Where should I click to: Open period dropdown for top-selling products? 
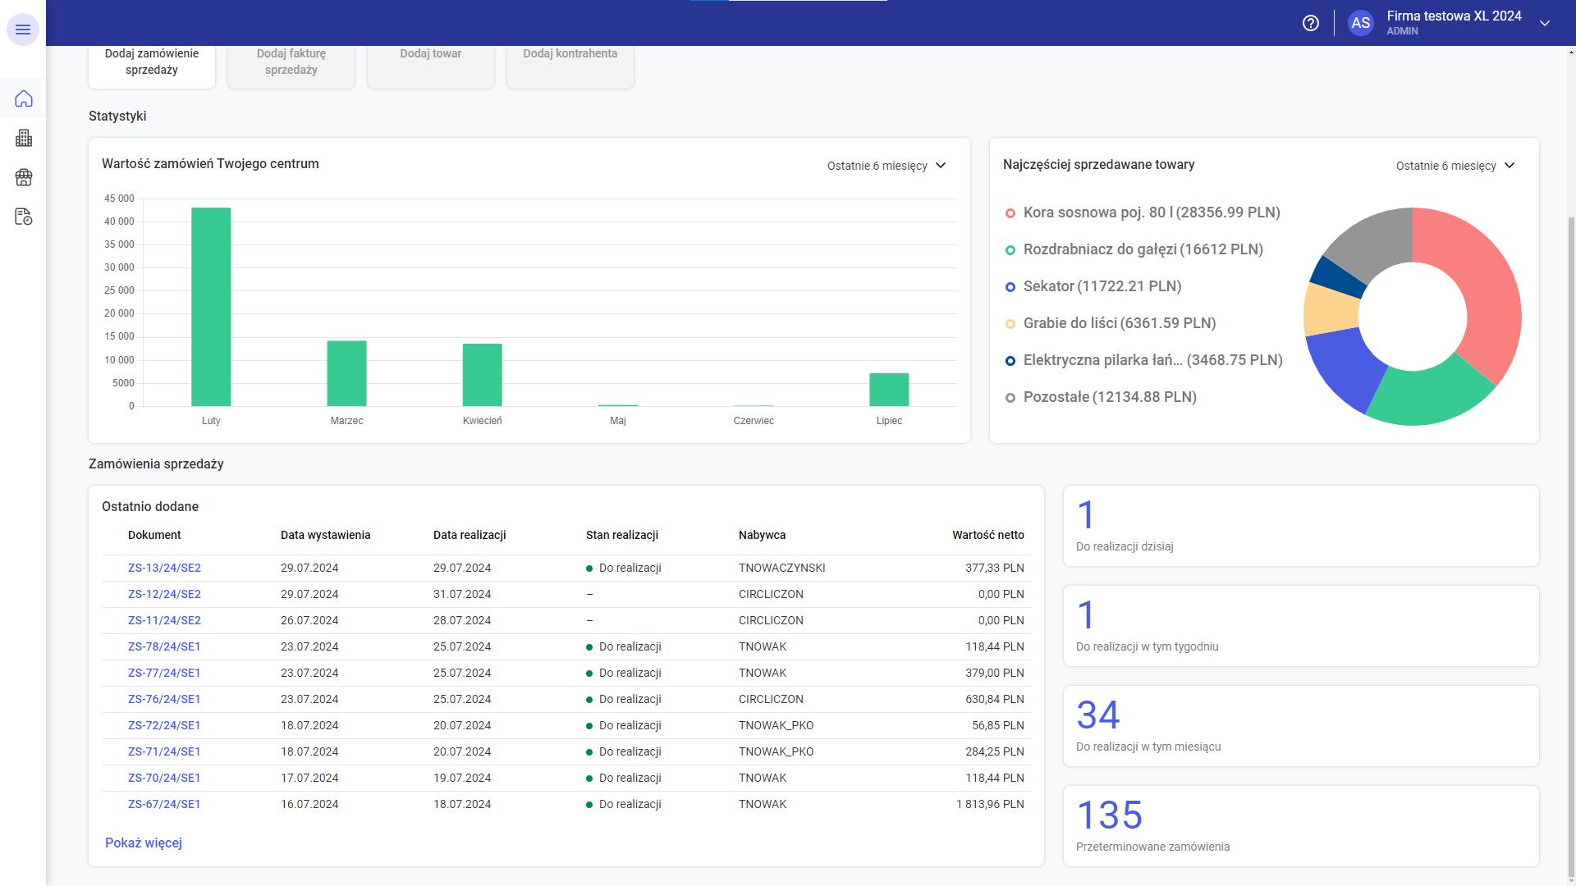point(1455,166)
